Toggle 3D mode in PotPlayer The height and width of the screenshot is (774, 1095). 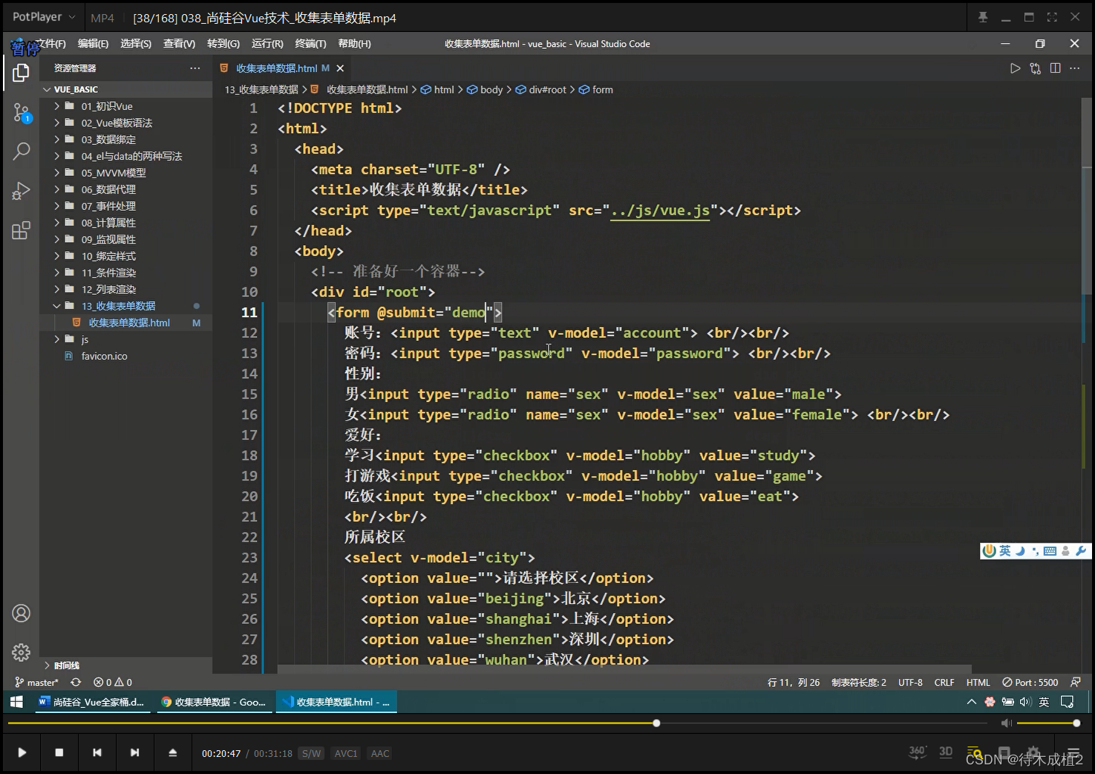pyautogui.click(x=946, y=752)
